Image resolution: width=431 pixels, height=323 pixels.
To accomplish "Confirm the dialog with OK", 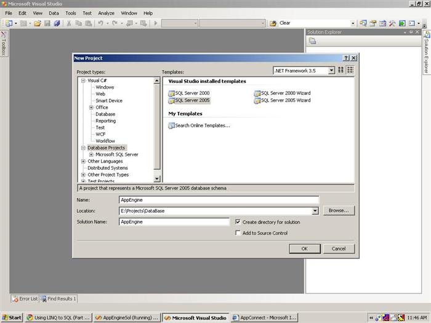I will [x=305, y=249].
